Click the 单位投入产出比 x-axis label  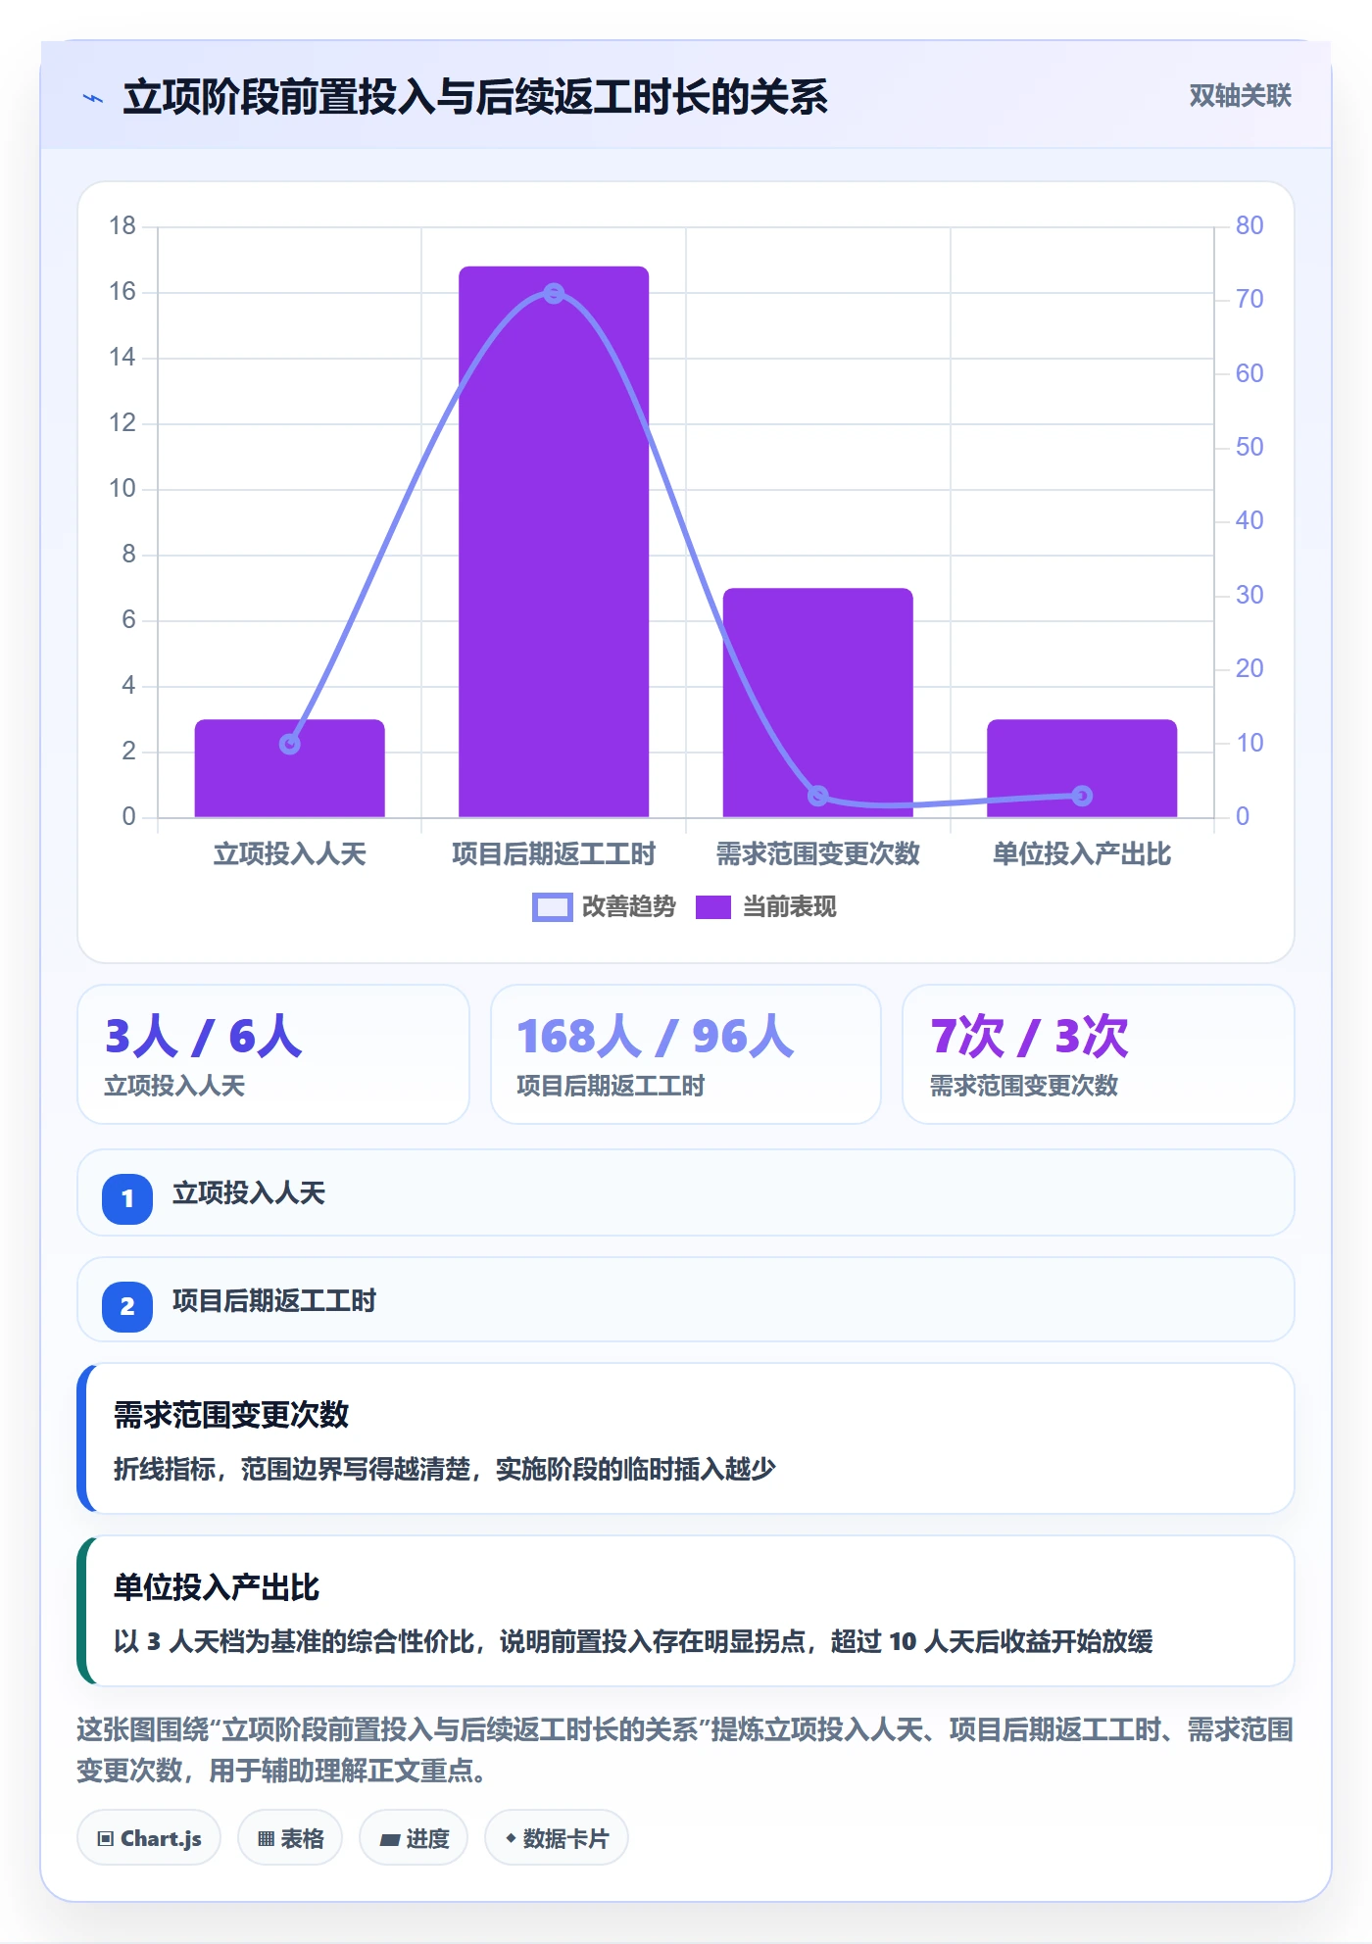[1082, 854]
